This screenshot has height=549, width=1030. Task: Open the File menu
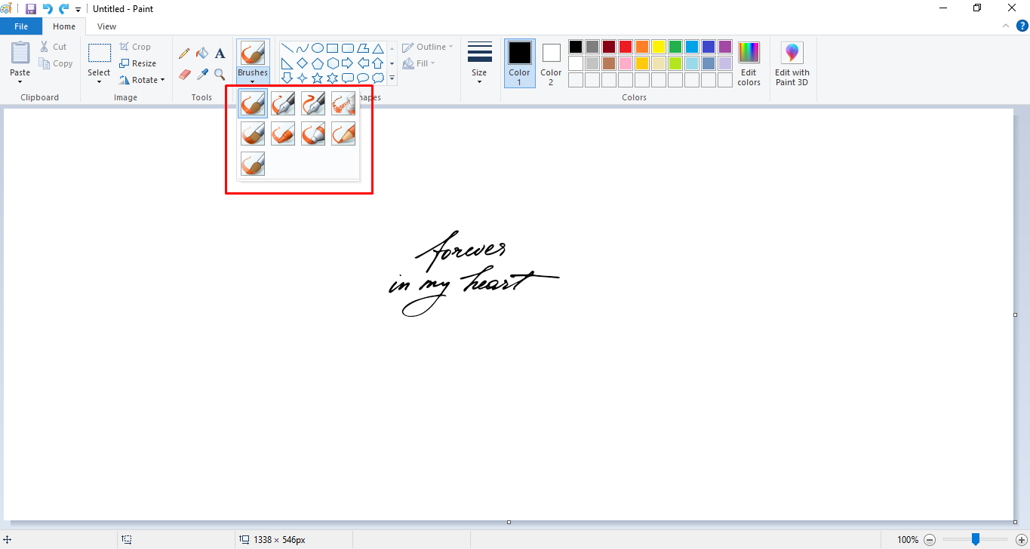21,26
